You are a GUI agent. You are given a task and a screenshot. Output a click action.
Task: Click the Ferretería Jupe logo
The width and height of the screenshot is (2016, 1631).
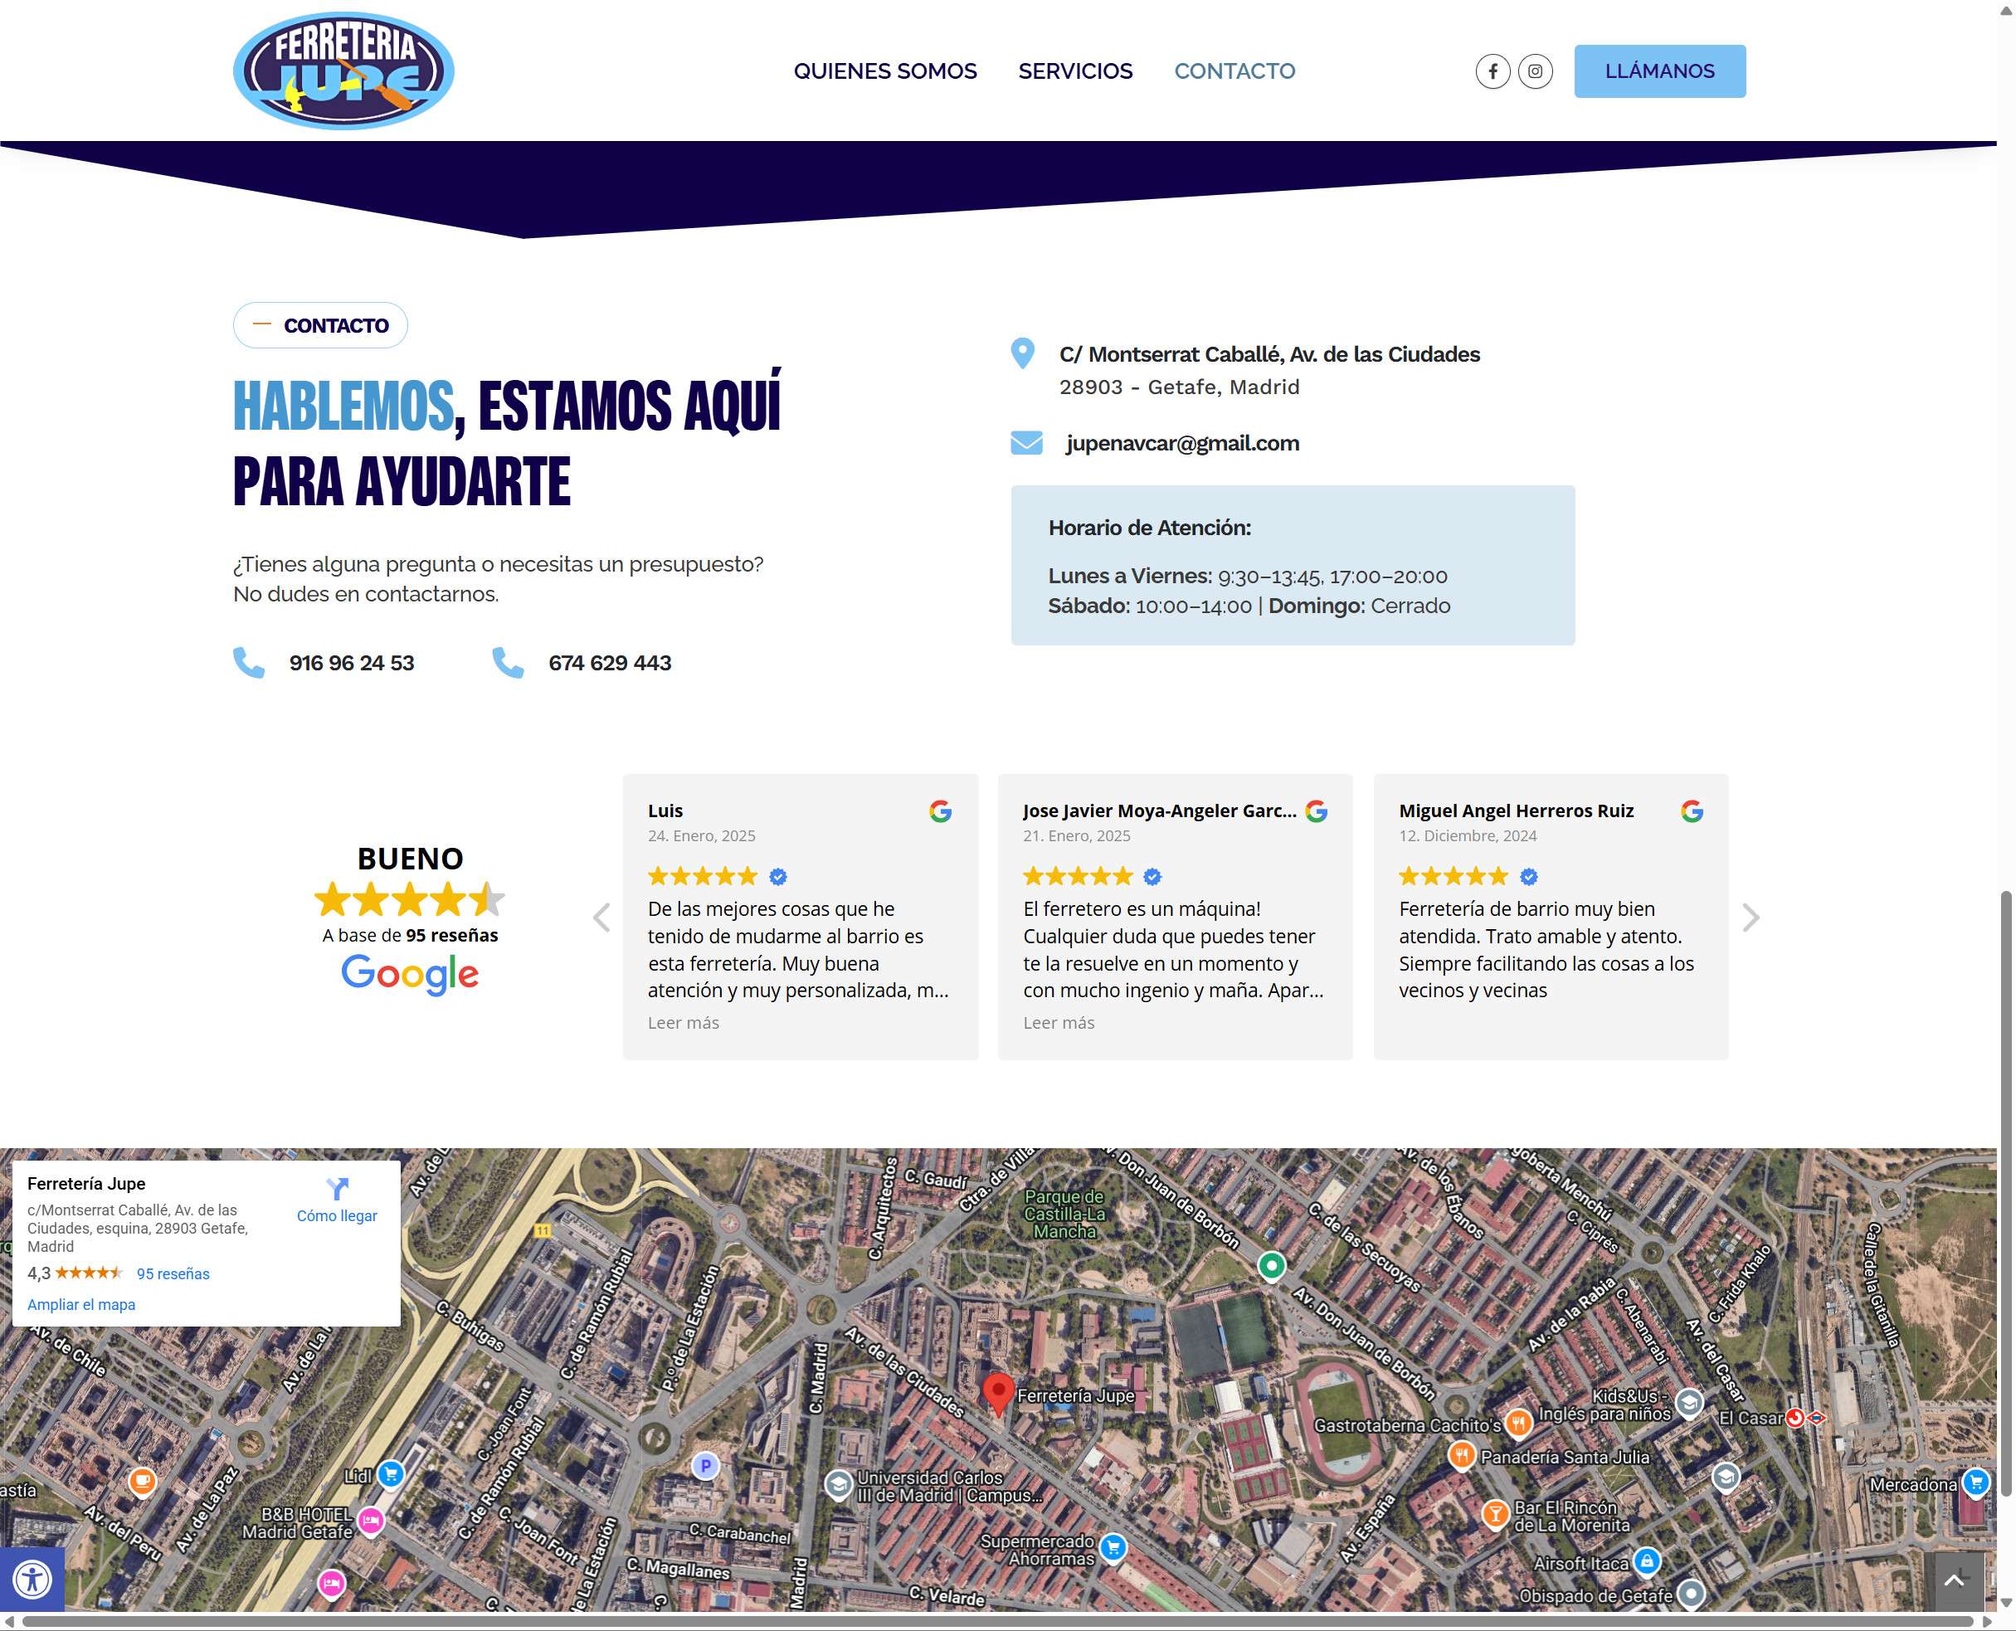coord(343,71)
